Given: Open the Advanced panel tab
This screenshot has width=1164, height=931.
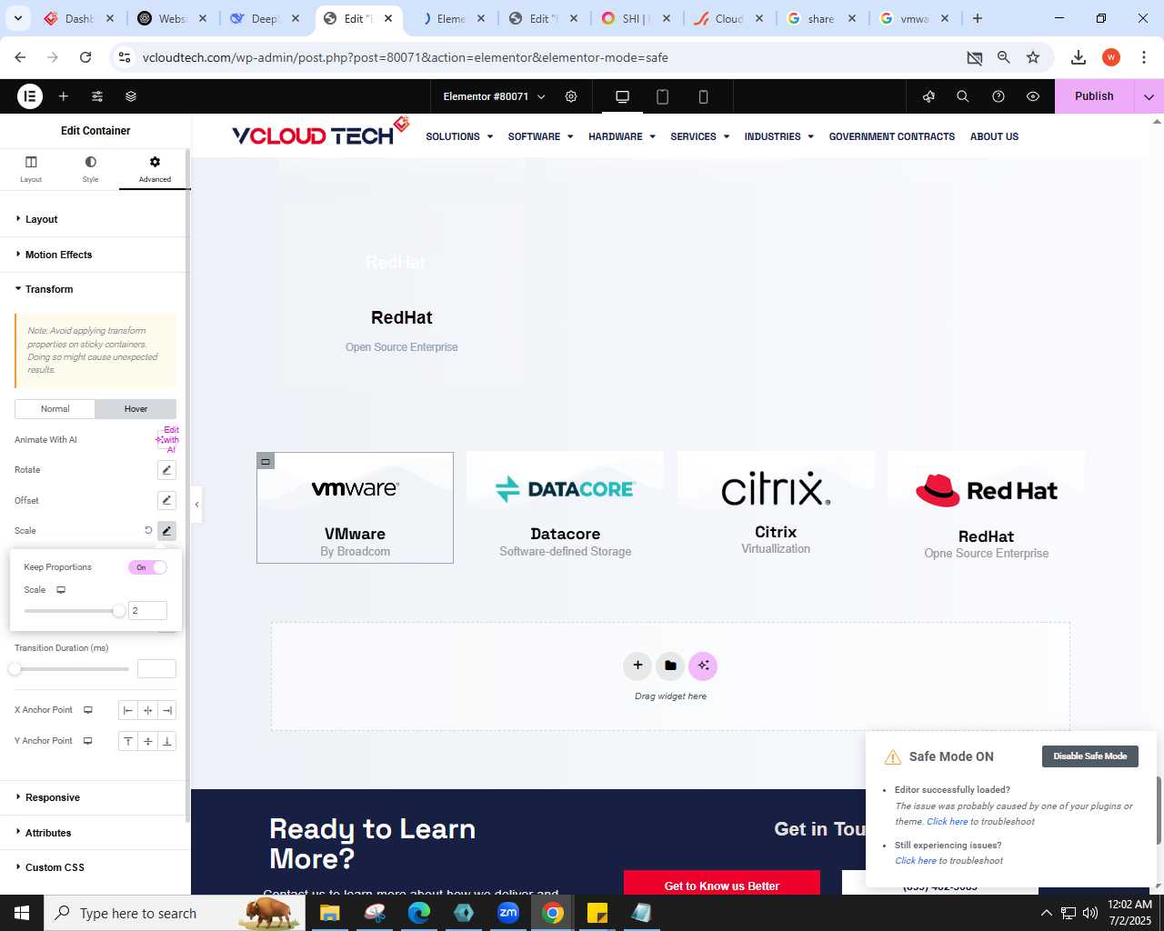Looking at the screenshot, I should tap(155, 168).
